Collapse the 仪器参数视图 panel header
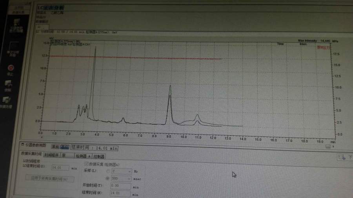 pyautogui.click(x=22, y=144)
